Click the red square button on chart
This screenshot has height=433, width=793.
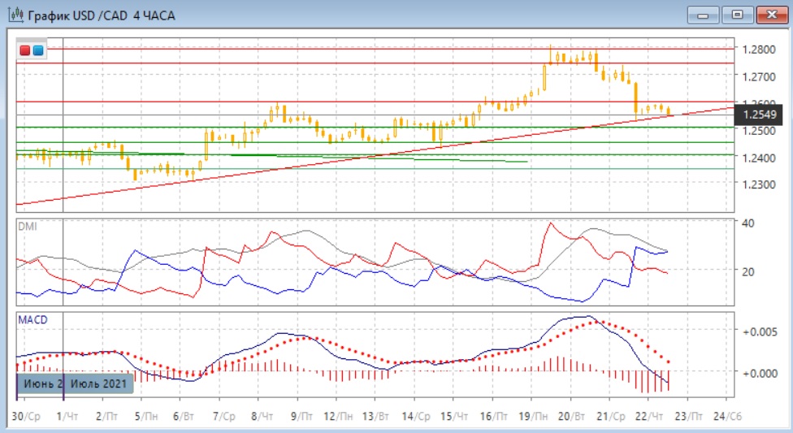tap(25, 51)
